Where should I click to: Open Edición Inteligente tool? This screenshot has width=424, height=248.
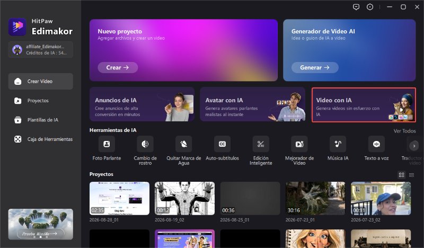tap(261, 144)
